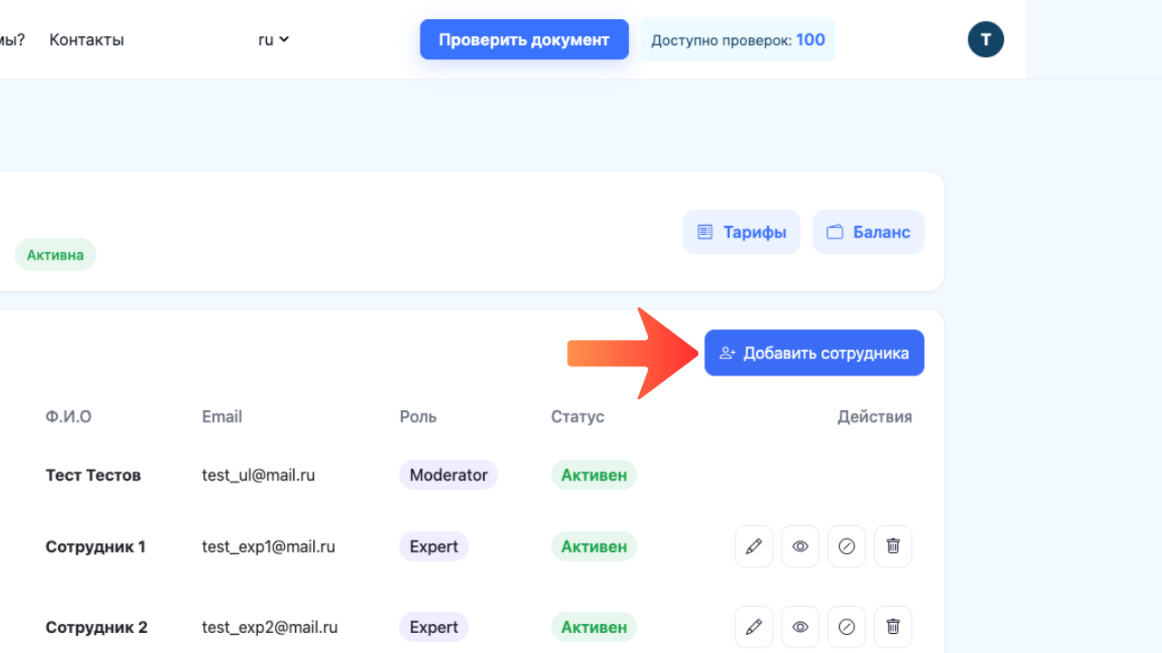The image size is (1162, 653).
Task: Edit Сотрудник 2 with the pencil icon
Action: point(753,627)
